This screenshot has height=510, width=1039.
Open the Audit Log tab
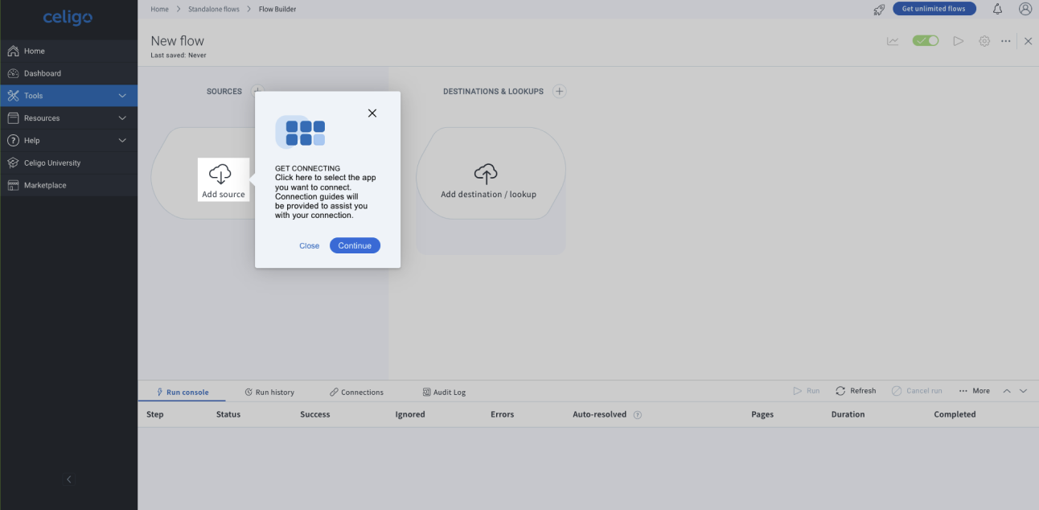tap(444, 393)
